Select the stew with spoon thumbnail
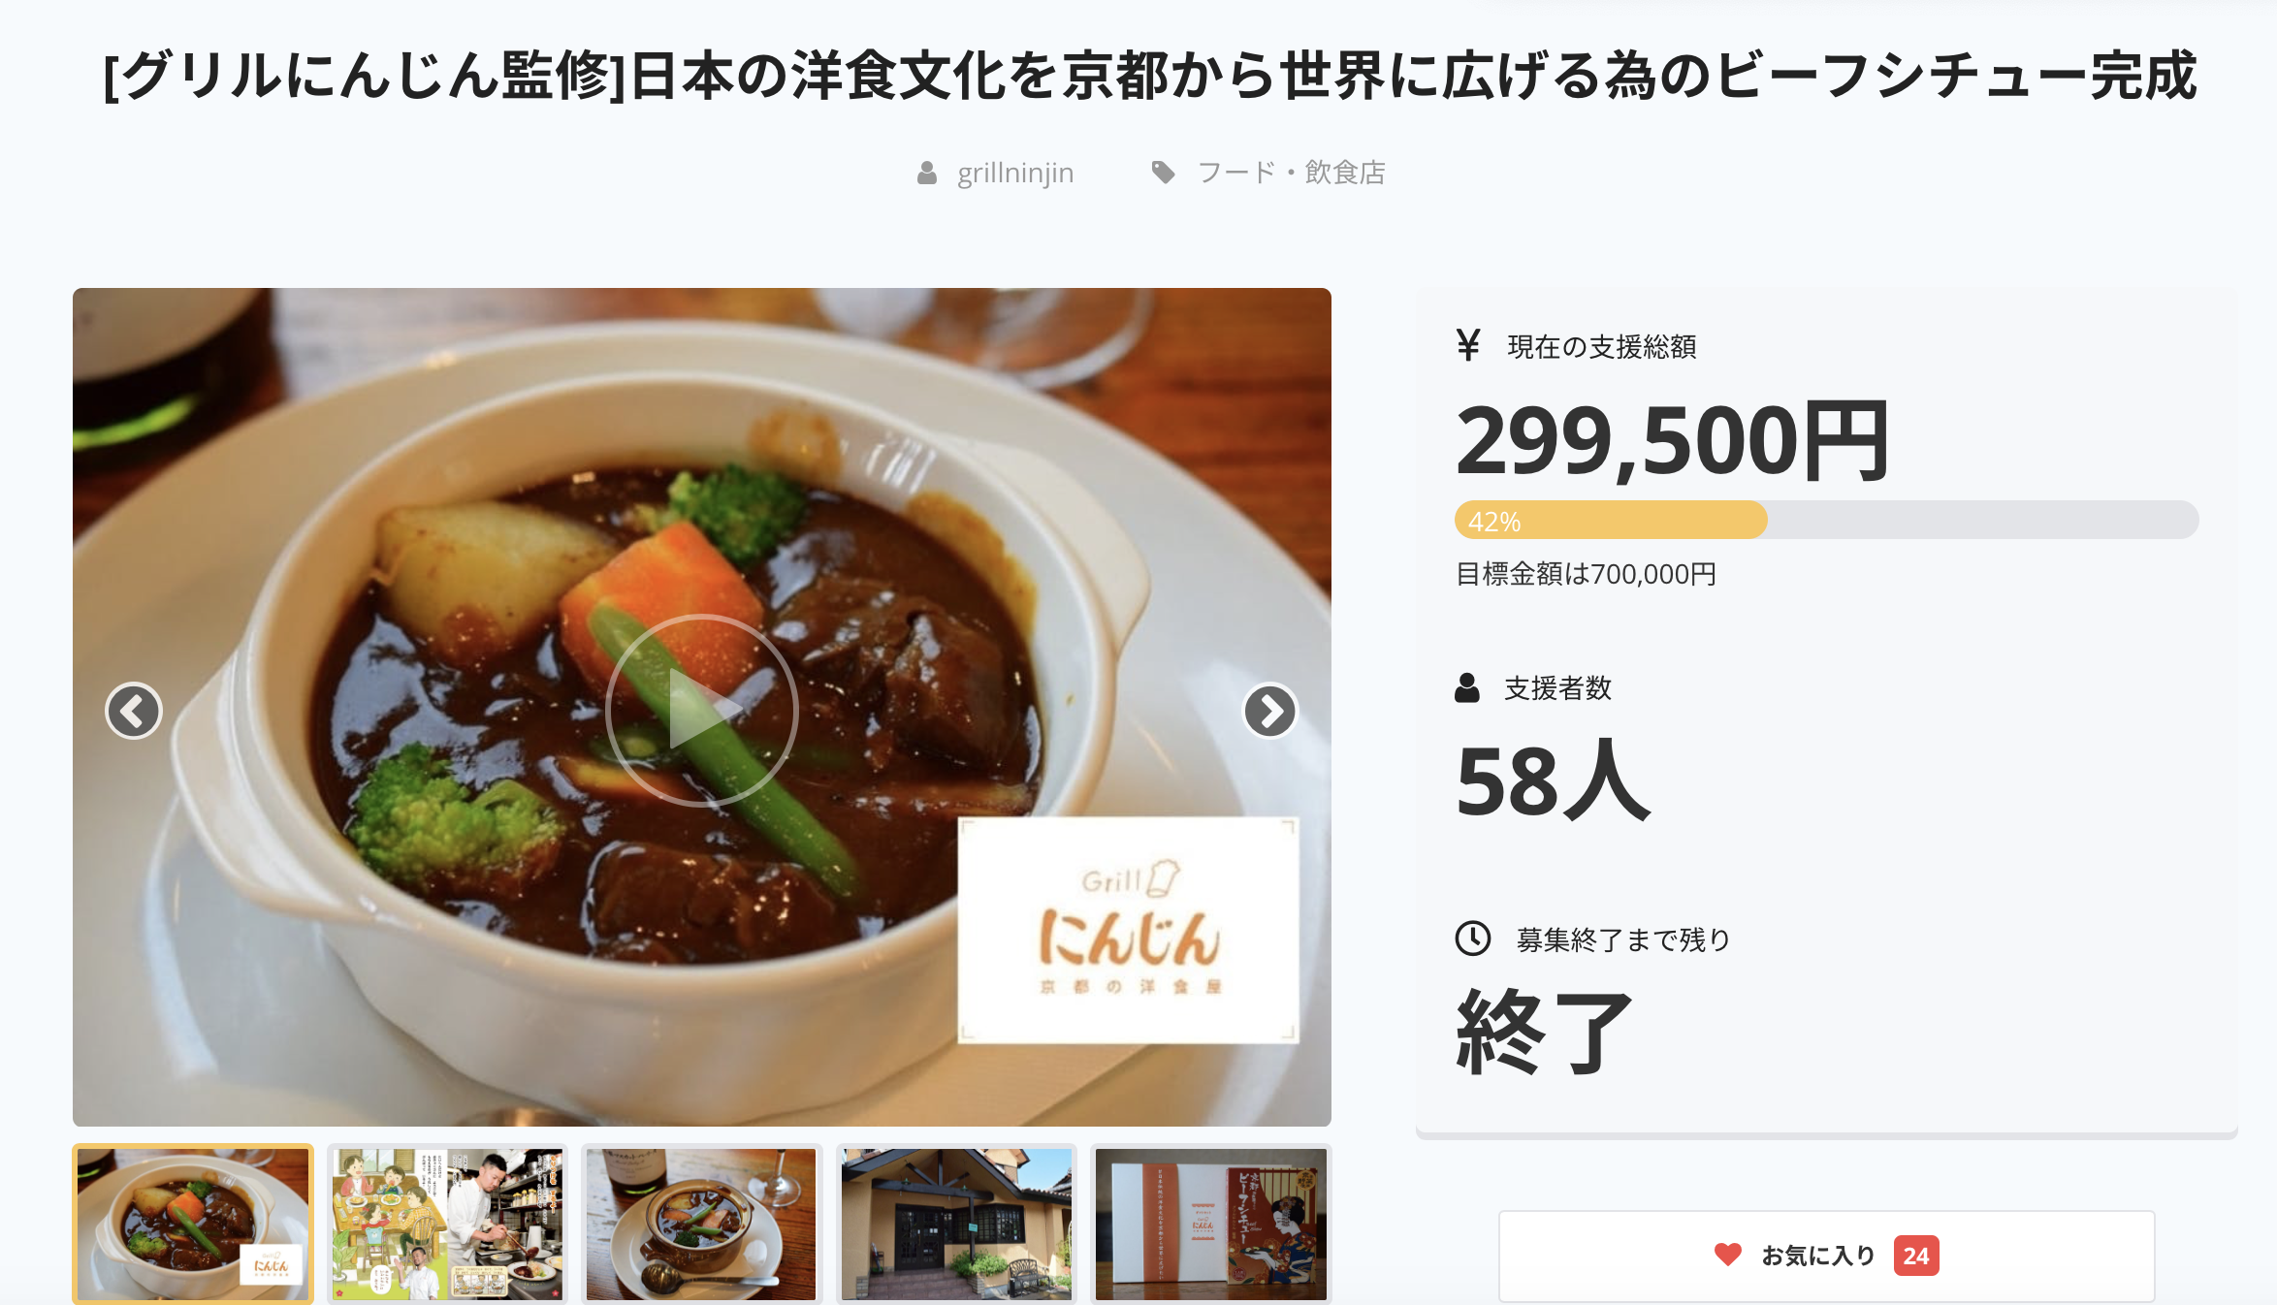The width and height of the screenshot is (2277, 1305). pyautogui.click(x=701, y=1225)
